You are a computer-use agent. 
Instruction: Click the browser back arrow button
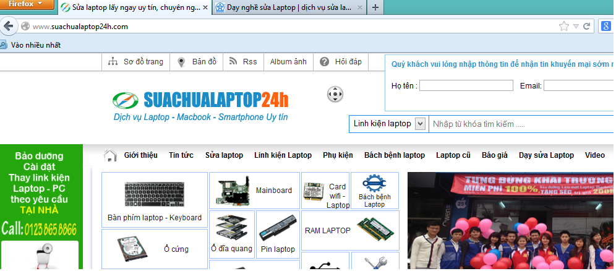click(x=7, y=27)
